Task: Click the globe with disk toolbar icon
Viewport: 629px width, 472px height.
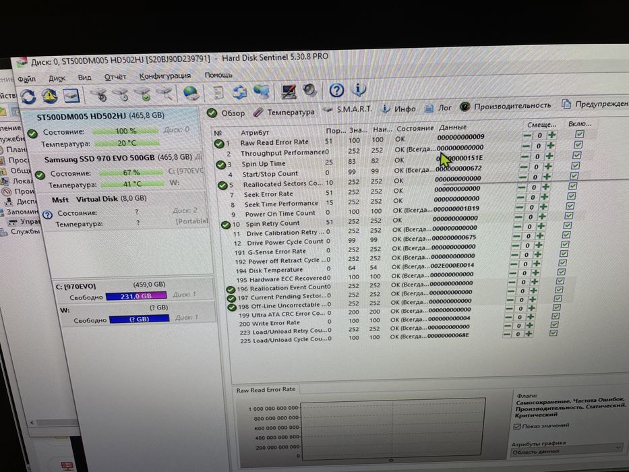Action: pos(191,93)
